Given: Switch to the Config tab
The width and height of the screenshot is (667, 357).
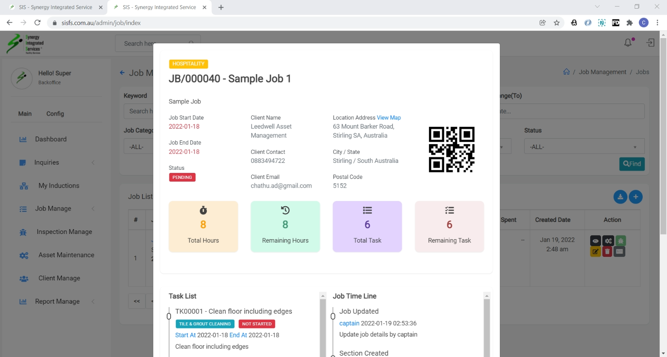Looking at the screenshot, I should click(x=55, y=114).
